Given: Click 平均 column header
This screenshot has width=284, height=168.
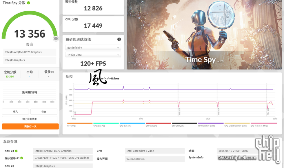Looking at the screenshot, I should pyautogui.click(x=29, y=72).
